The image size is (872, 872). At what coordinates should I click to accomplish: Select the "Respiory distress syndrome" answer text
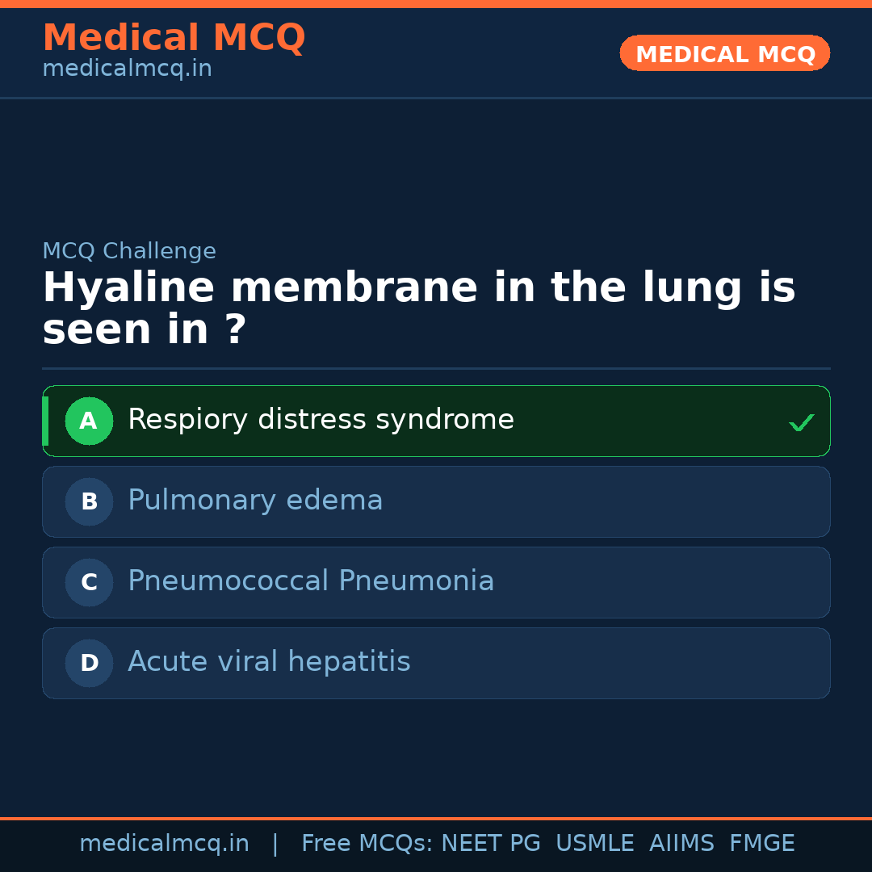coord(321,420)
